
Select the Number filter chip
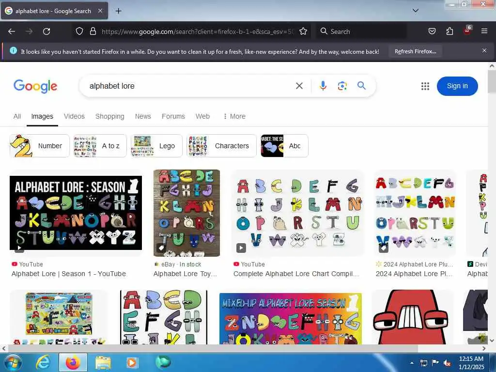click(x=40, y=146)
